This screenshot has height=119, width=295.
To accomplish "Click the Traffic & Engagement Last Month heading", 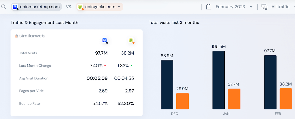I will click(x=44, y=23).
